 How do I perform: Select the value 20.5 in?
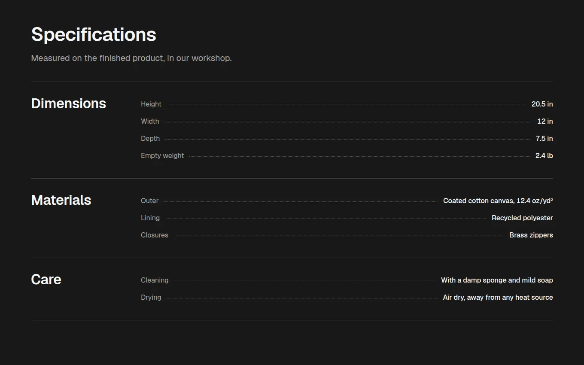click(542, 104)
